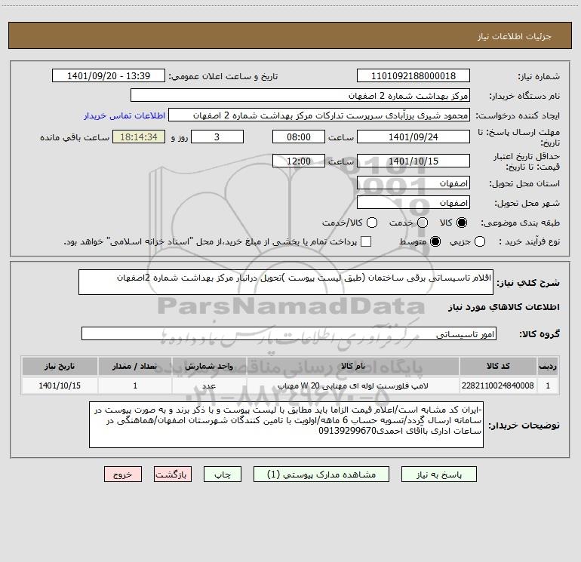
Task: Click the delivery province field اصفهان
Action: 413,183
